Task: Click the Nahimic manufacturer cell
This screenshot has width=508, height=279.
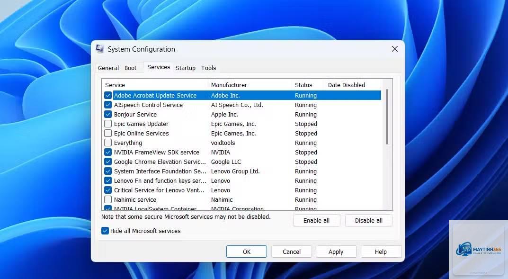Action: pyautogui.click(x=222, y=199)
